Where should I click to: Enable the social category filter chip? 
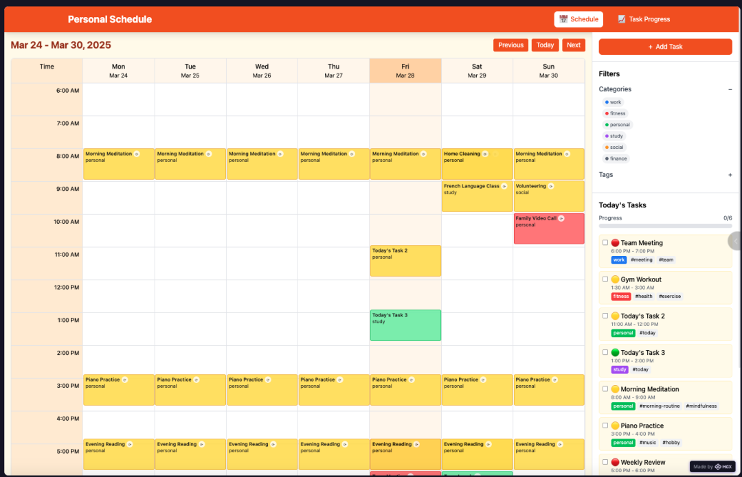(614, 148)
